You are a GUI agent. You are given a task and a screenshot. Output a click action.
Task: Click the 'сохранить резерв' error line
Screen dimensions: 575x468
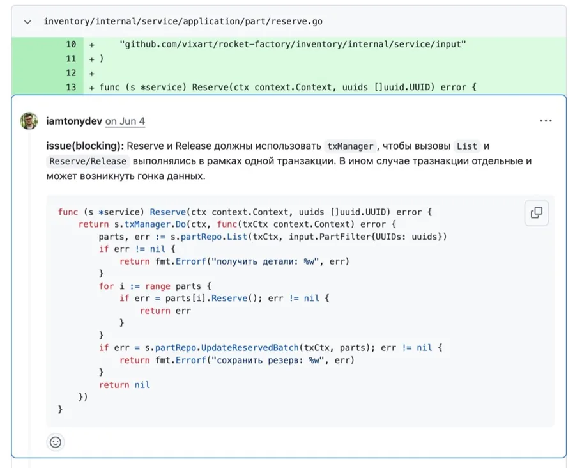(x=237, y=360)
